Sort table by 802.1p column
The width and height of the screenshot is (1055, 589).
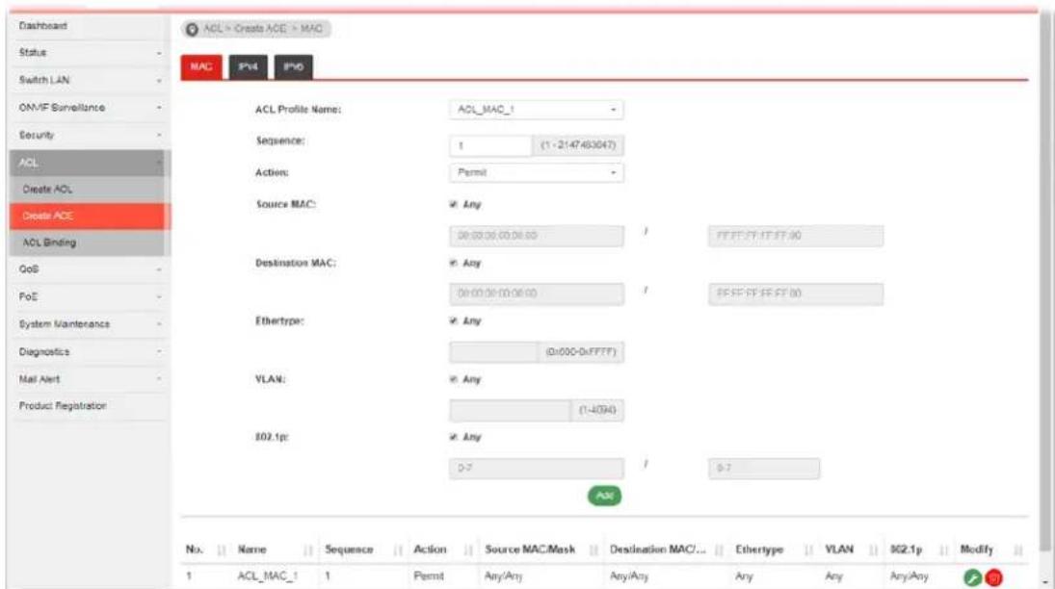944,550
